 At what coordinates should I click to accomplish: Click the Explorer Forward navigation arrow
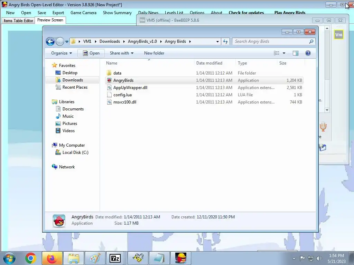click(x=60, y=41)
